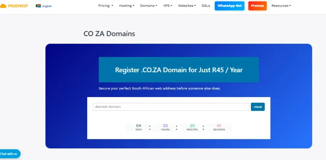Open the English language selector
The height and width of the screenshot is (160, 326).
tap(47, 6)
